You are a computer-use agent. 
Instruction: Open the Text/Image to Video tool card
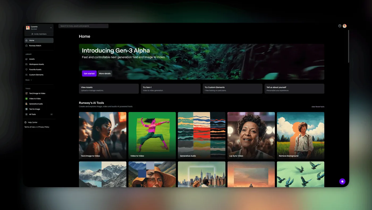tap(103, 136)
